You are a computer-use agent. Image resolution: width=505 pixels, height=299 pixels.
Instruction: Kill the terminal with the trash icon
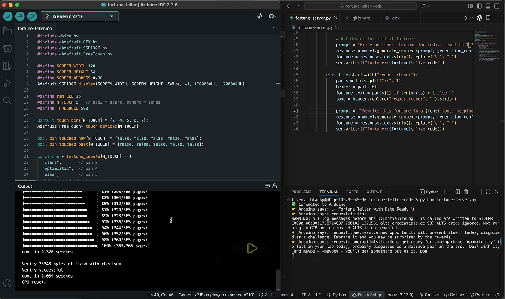[x=467, y=192]
